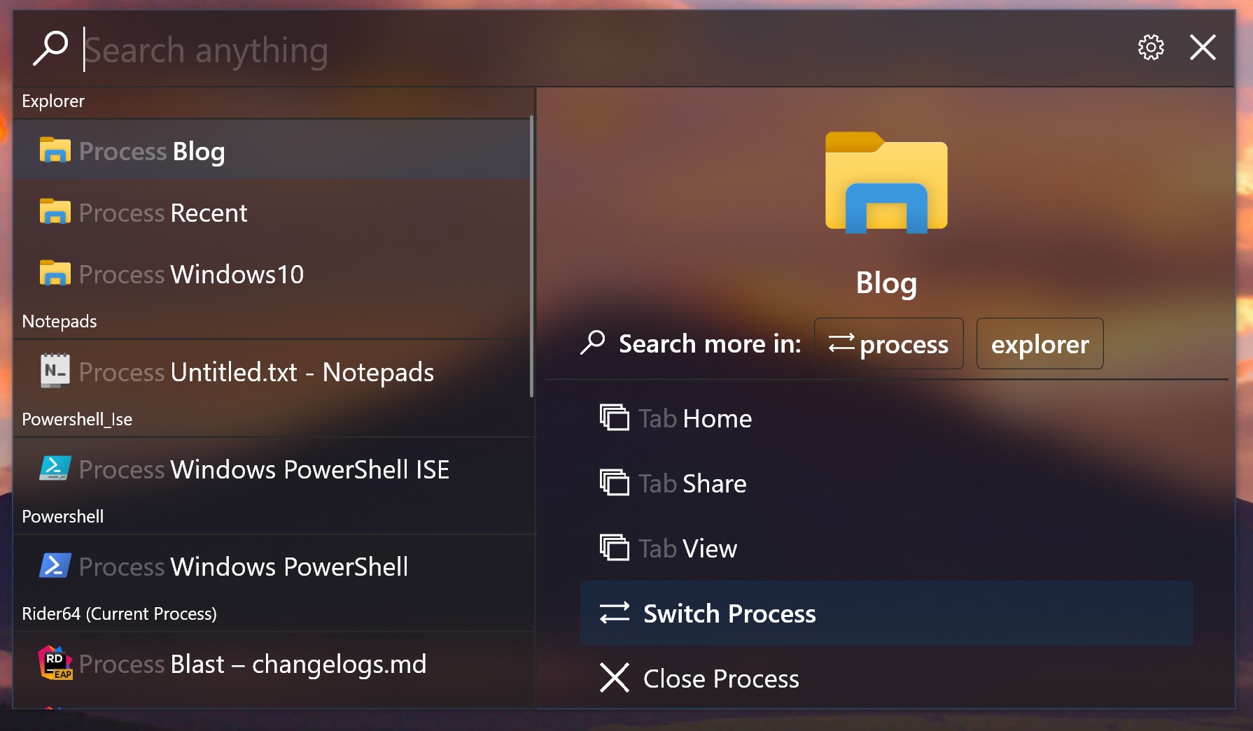Click the magnifying glass search icon
Viewport: 1253px width, 731px height.
coord(50,48)
